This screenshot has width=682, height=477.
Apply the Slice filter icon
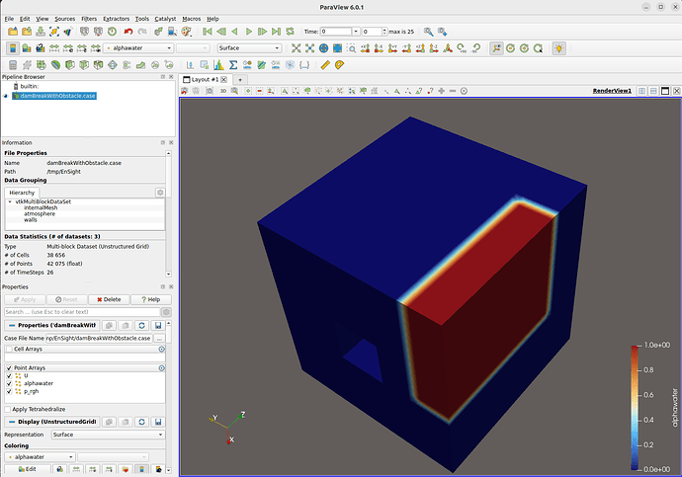84,65
